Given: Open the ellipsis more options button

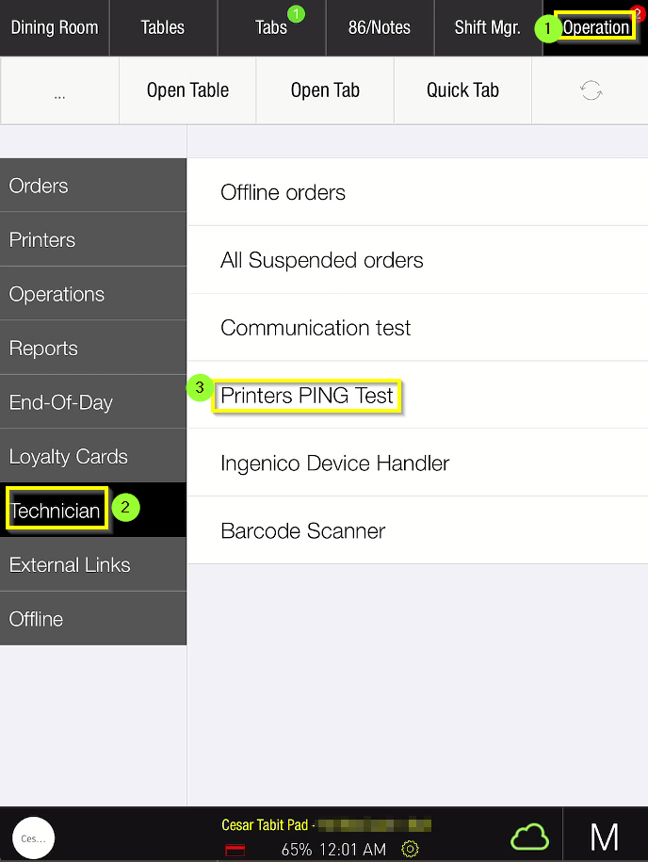Looking at the screenshot, I should tap(59, 90).
